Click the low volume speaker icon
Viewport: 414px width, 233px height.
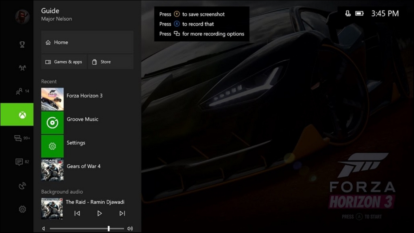(x=44, y=229)
